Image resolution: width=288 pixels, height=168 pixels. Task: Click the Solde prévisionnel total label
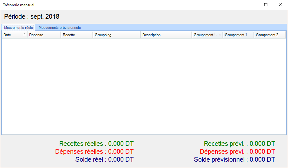[234, 159]
